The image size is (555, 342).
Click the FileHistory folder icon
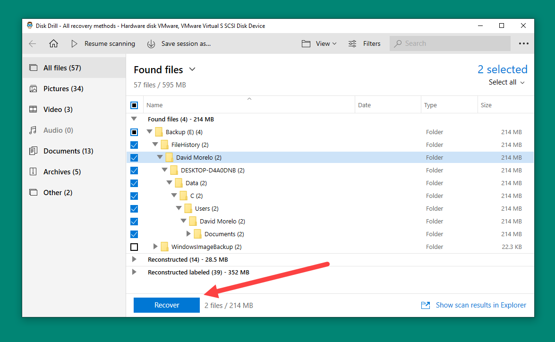[x=164, y=145]
